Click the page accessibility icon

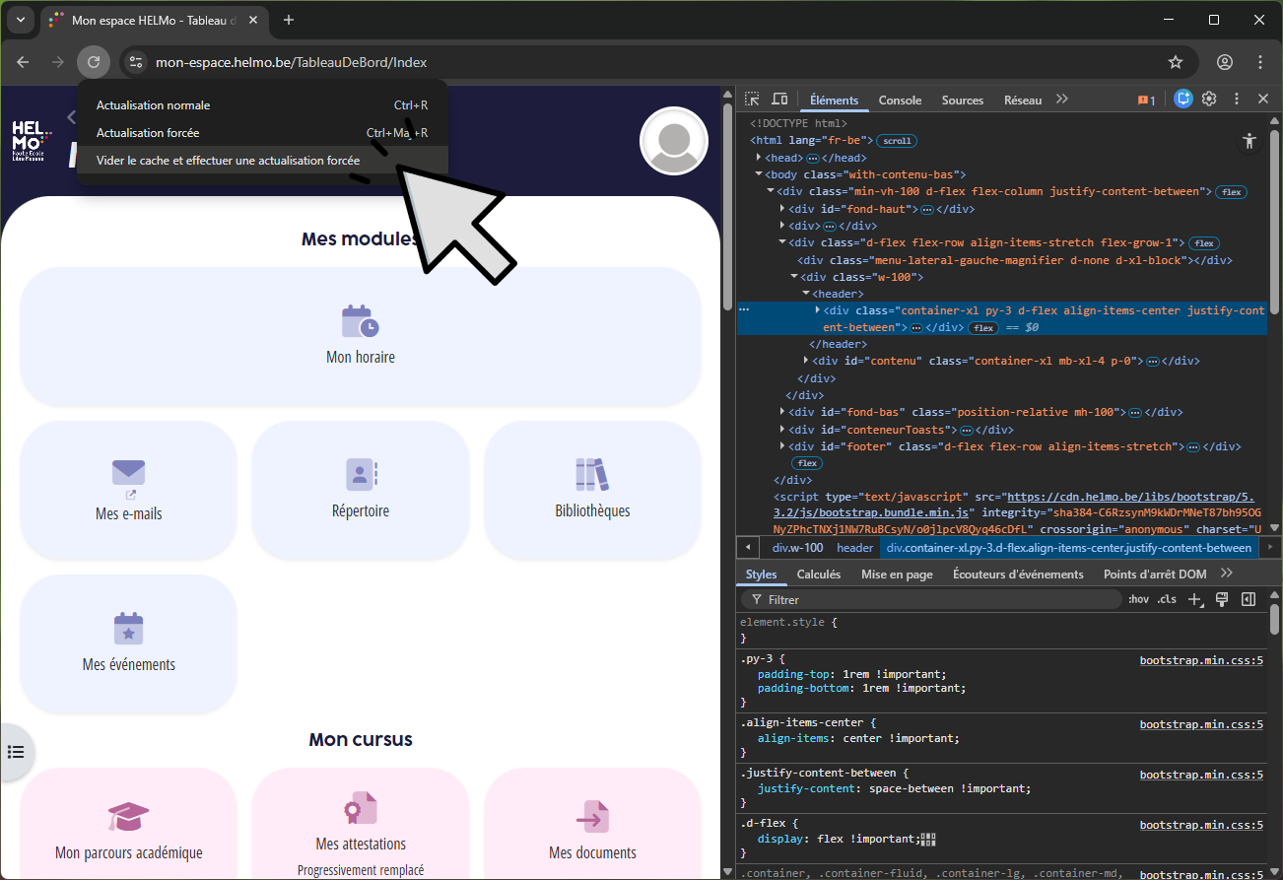[x=1249, y=141]
